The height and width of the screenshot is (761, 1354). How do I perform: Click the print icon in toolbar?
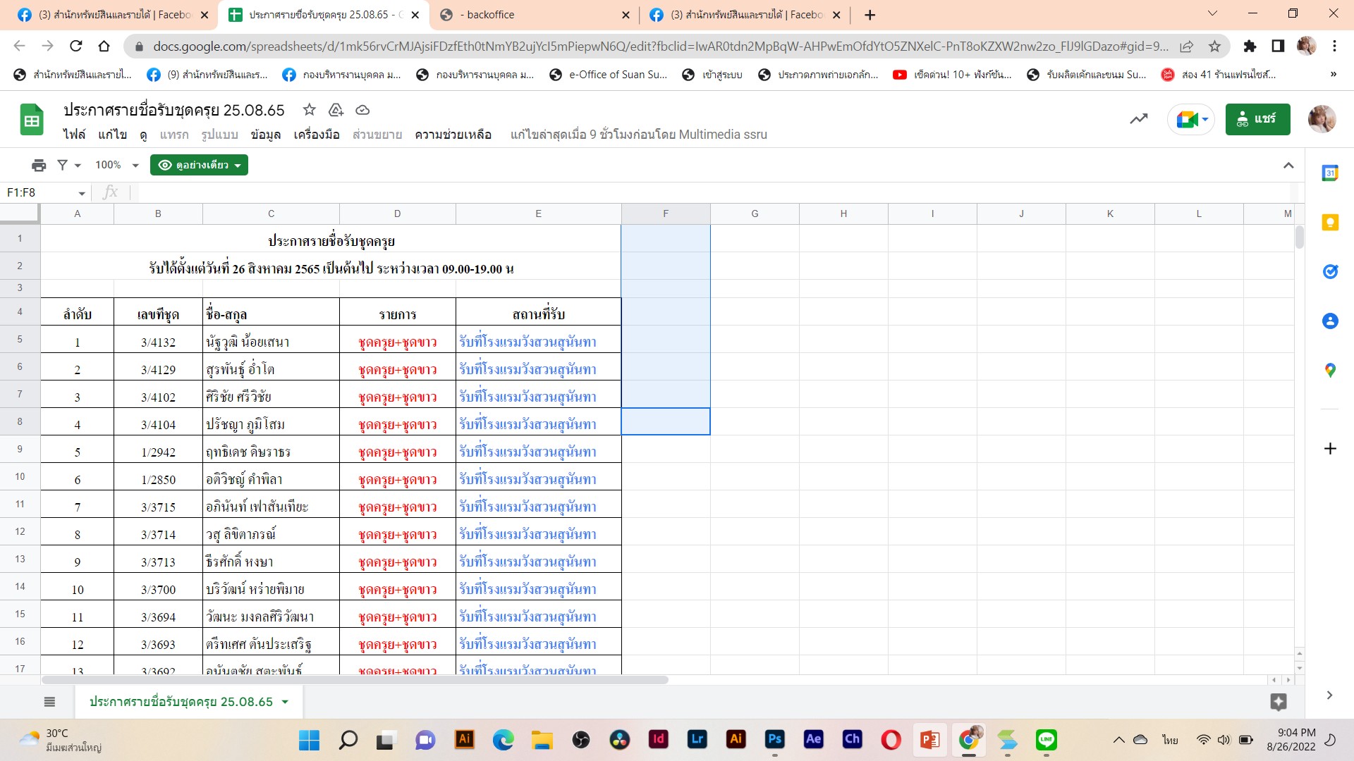[x=39, y=165]
